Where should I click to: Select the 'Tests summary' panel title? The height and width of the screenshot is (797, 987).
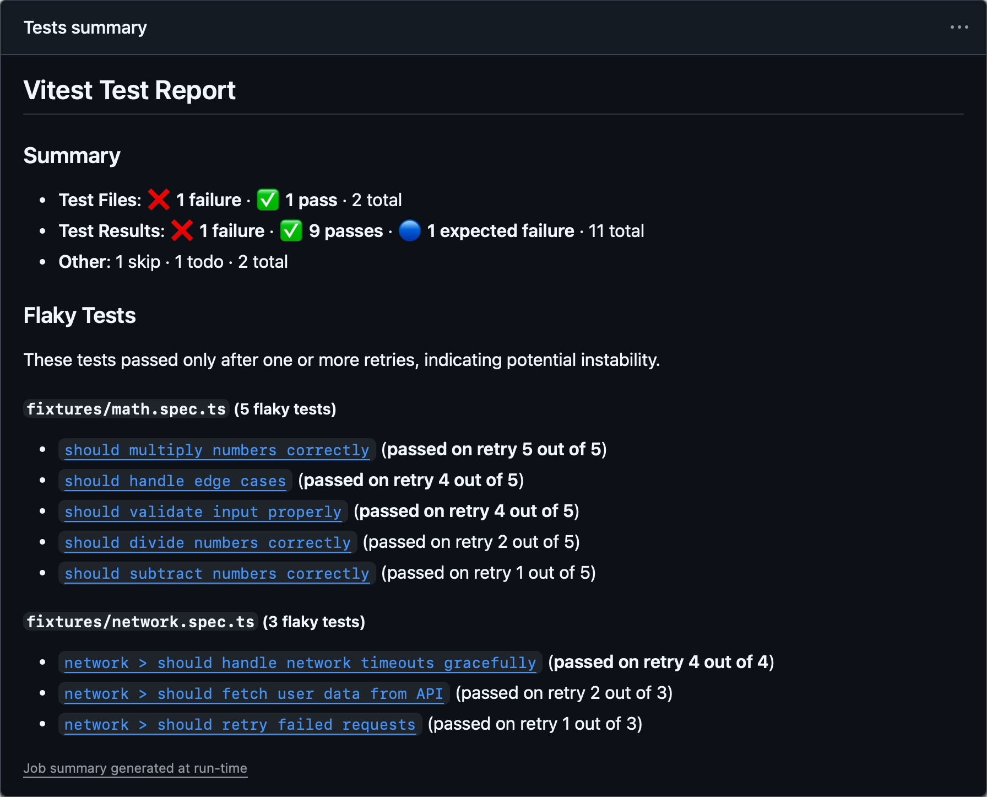pyautogui.click(x=85, y=27)
